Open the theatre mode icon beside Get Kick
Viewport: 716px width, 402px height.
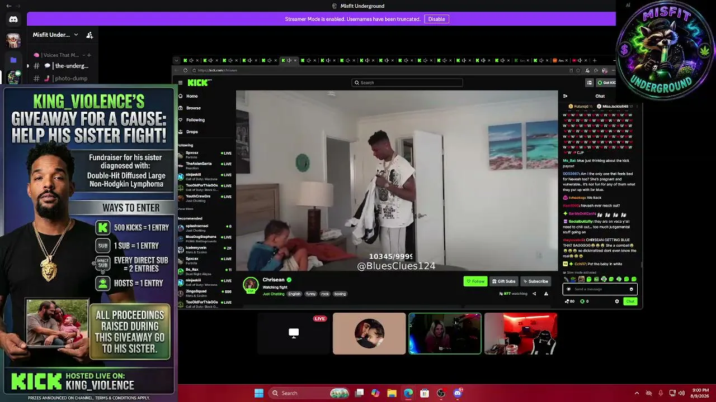589,83
